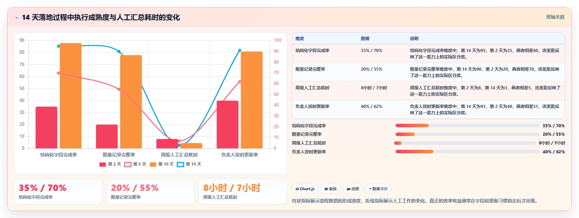Click the 20% / 55% table cell
This screenshot has height=218, width=579.
pyautogui.click(x=371, y=69)
